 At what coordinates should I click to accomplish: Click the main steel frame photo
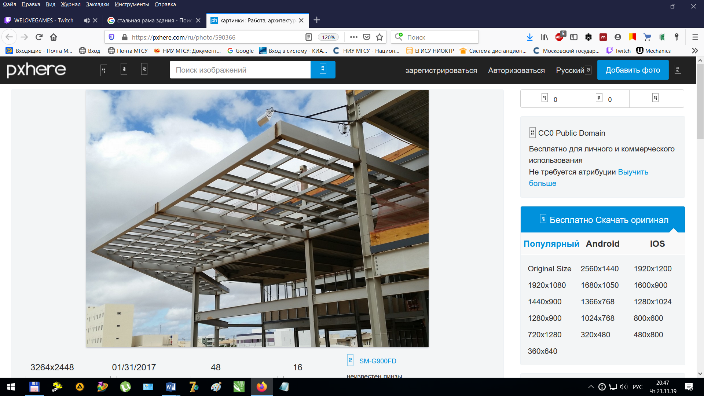[257, 218]
